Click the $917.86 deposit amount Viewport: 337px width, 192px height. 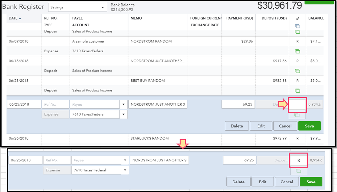click(280, 61)
